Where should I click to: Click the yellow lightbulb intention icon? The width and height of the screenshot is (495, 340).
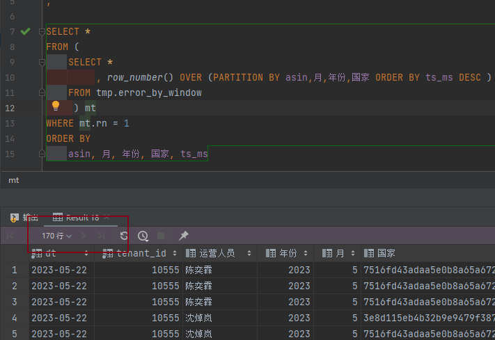(x=56, y=106)
